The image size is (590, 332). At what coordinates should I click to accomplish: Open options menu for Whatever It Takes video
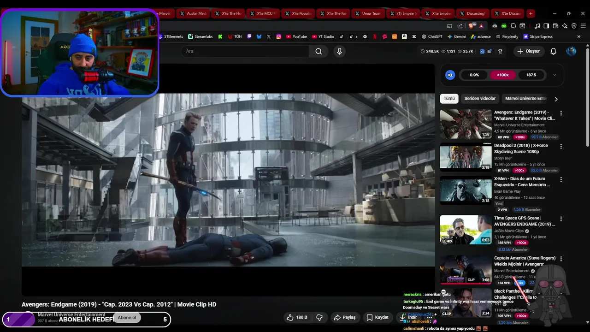pyautogui.click(x=561, y=113)
